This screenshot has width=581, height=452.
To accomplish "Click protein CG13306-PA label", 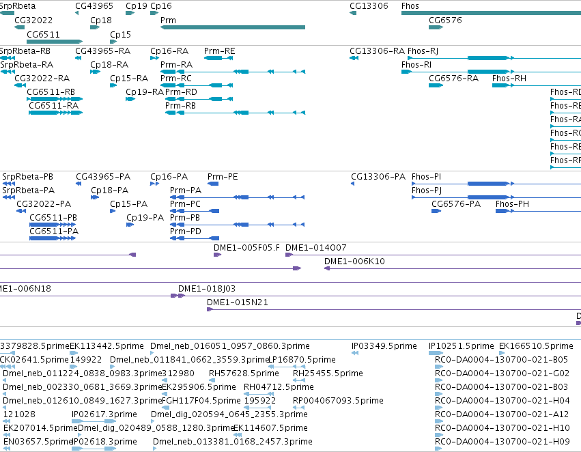I will coord(378,177).
